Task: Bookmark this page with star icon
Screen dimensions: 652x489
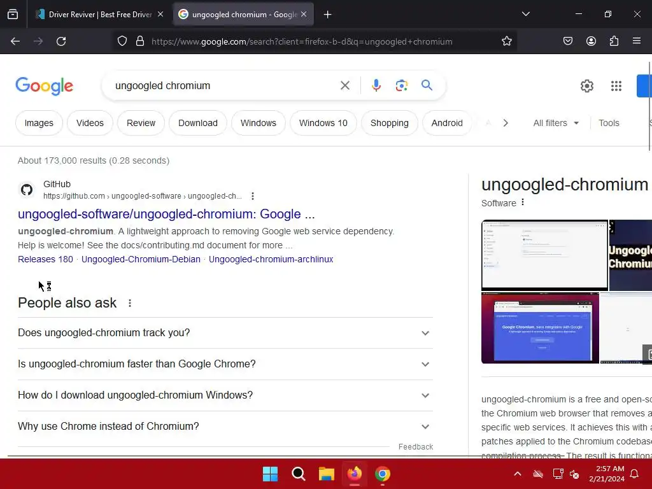Action: pyautogui.click(x=506, y=41)
